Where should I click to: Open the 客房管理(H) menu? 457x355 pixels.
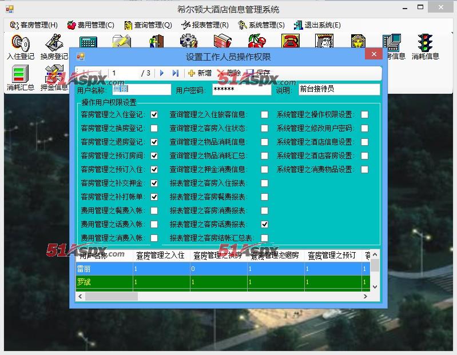pos(34,25)
